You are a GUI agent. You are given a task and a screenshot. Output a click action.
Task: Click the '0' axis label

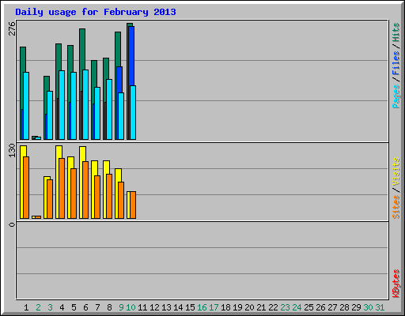coord(12,224)
